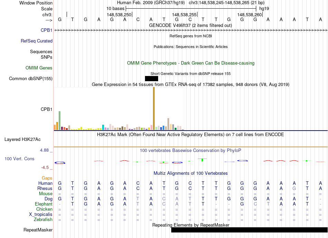Click the tall green GTEx bar on the left
This screenshot has width=328, height=238.
coord(60,121)
